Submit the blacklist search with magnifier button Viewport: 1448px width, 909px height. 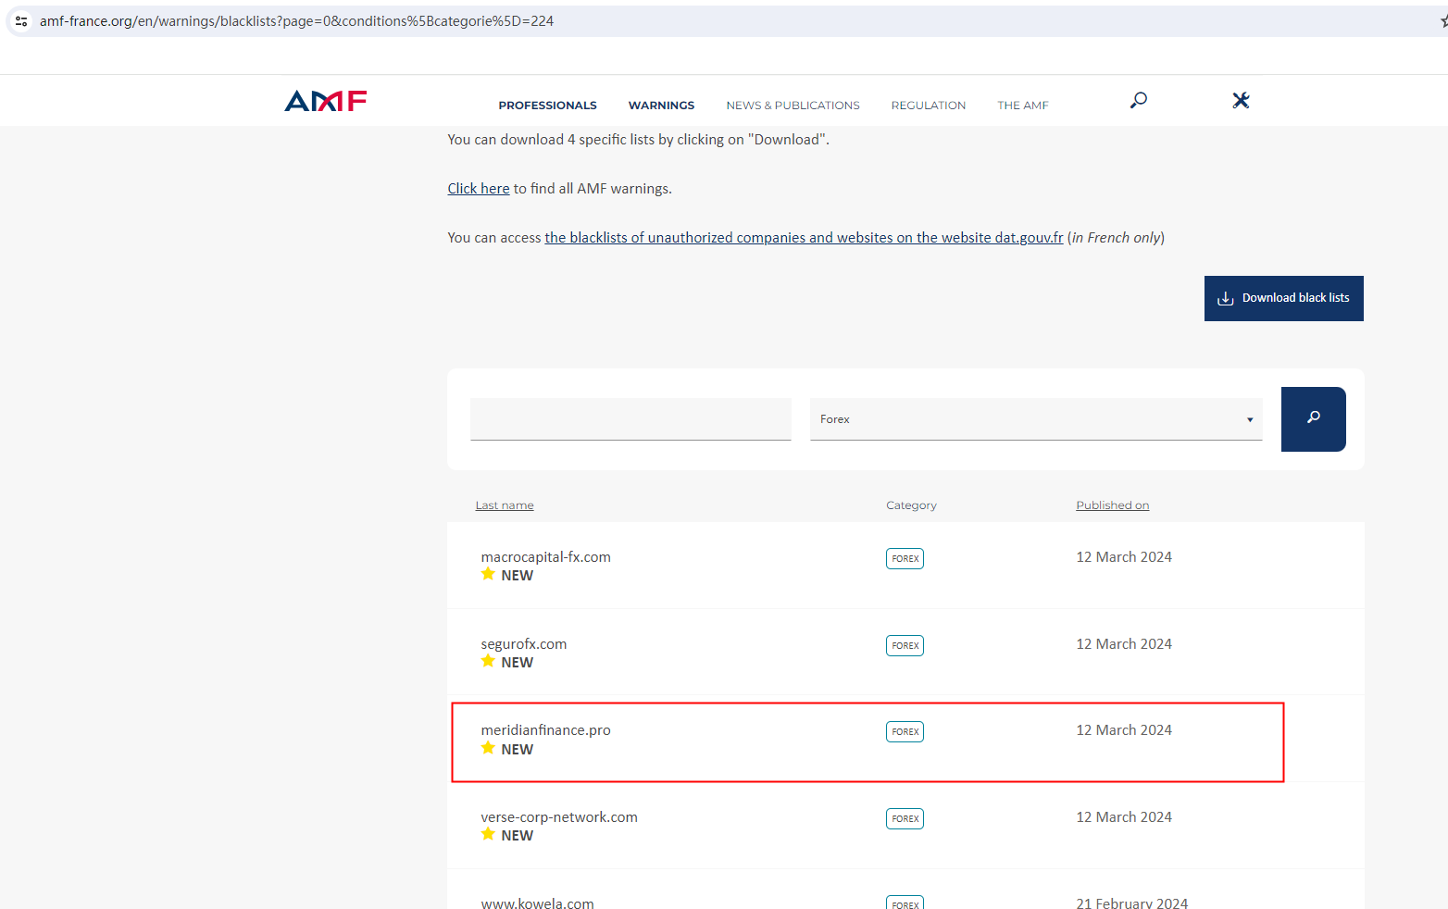1313,418
